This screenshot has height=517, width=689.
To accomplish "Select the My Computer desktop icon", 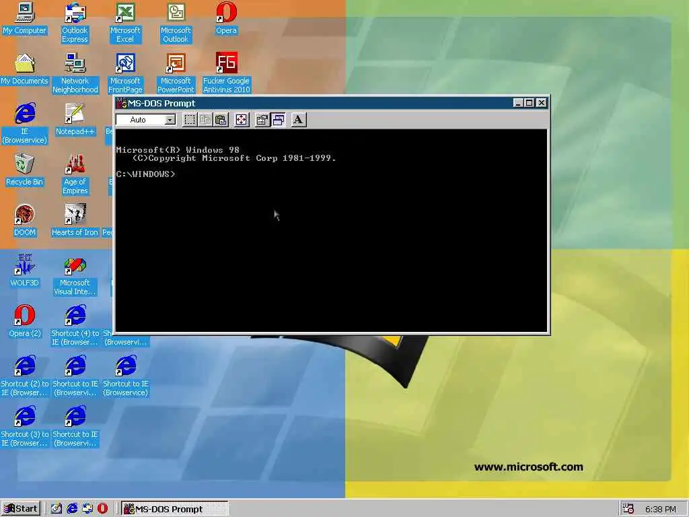I will [x=25, y=19].
